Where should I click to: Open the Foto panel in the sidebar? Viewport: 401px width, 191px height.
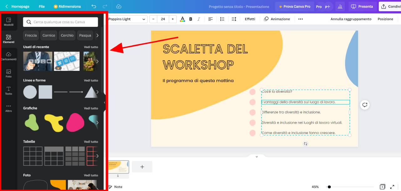coord(8,73)
